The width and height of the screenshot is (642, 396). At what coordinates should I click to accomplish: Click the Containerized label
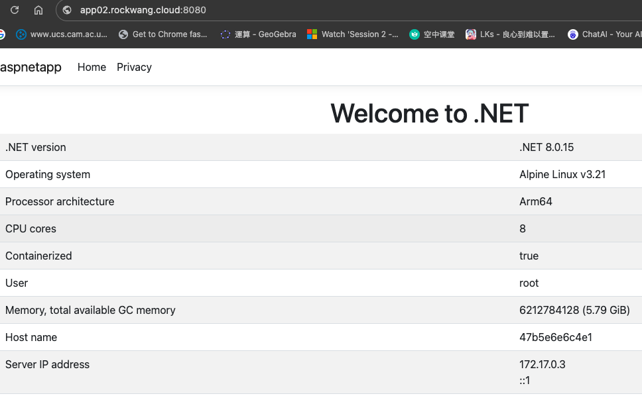[38, 256]
